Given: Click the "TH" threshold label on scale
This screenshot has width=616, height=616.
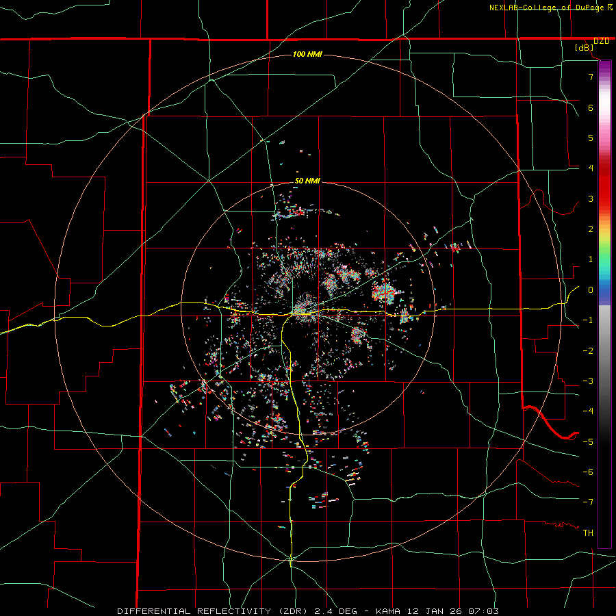Looking at the screenshot, I should (588, 533).
